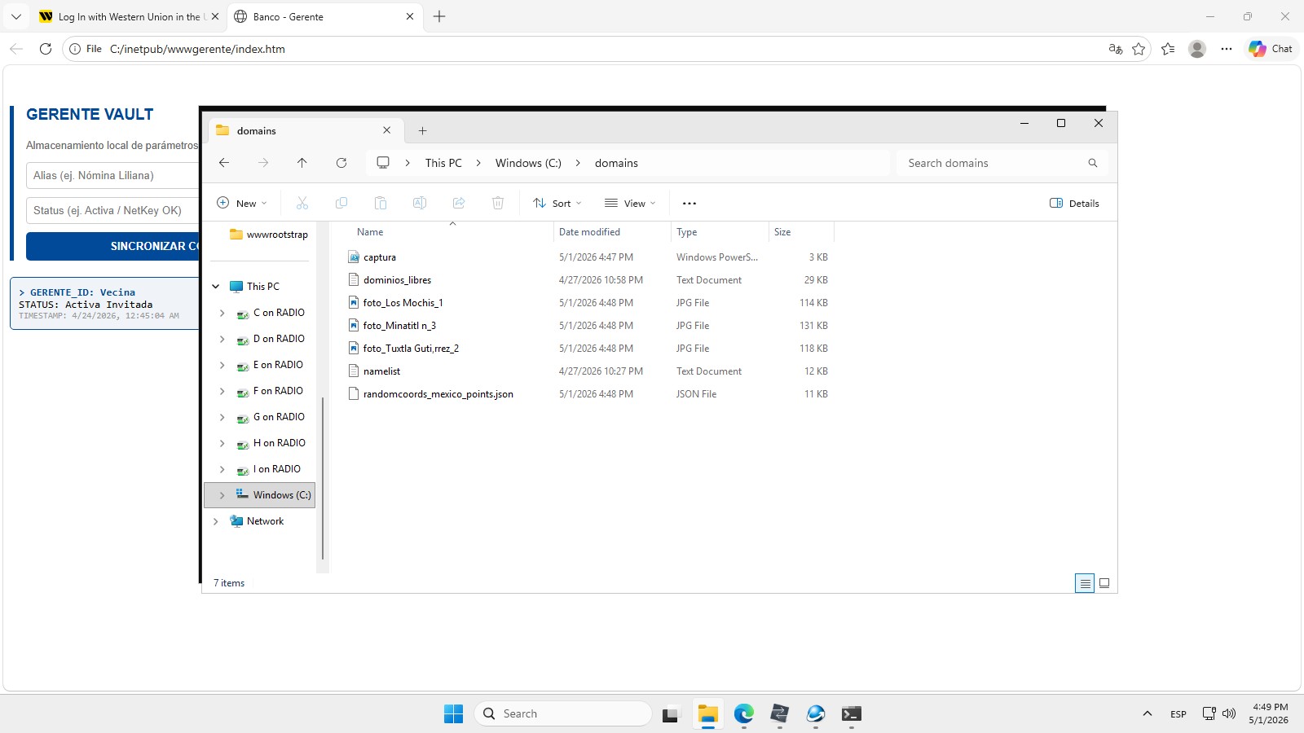Go back in File Explorer
This screenshot has width=1304, height=733.
224,163
